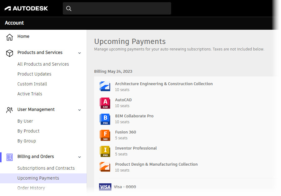Click the Architecture Engineering & Construction Collection icon
Viewport: 281px width, 196px height.
click(105, 86)
